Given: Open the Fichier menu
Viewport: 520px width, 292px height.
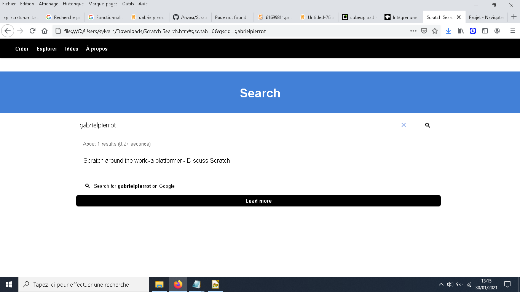Looking at the screenshot, I should click(x=9, y=4).
